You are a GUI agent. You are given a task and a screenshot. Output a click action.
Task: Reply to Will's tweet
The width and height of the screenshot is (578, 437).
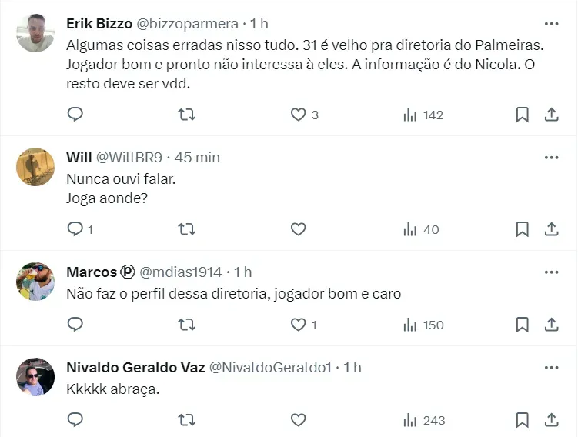(x=75, y=229)
